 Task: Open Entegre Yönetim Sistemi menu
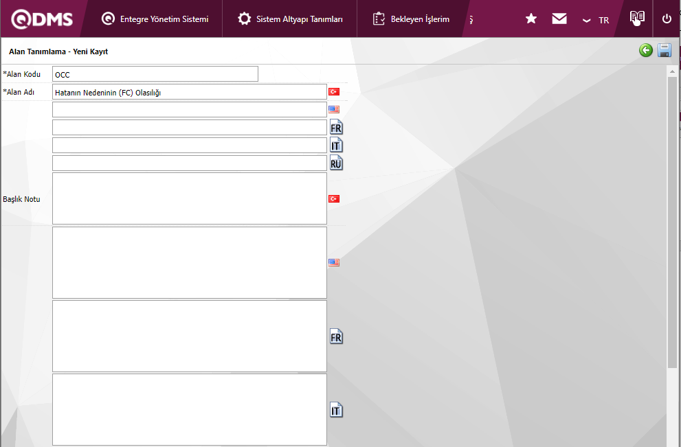155,19
